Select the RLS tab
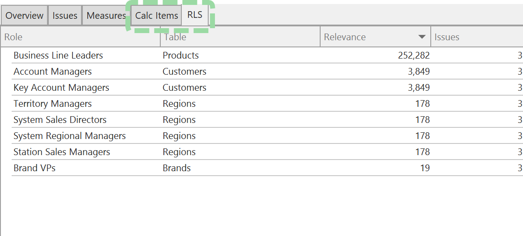523x236 pixels. tap(195, 15)
